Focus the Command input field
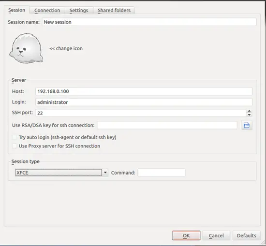 tap(162, 173)
